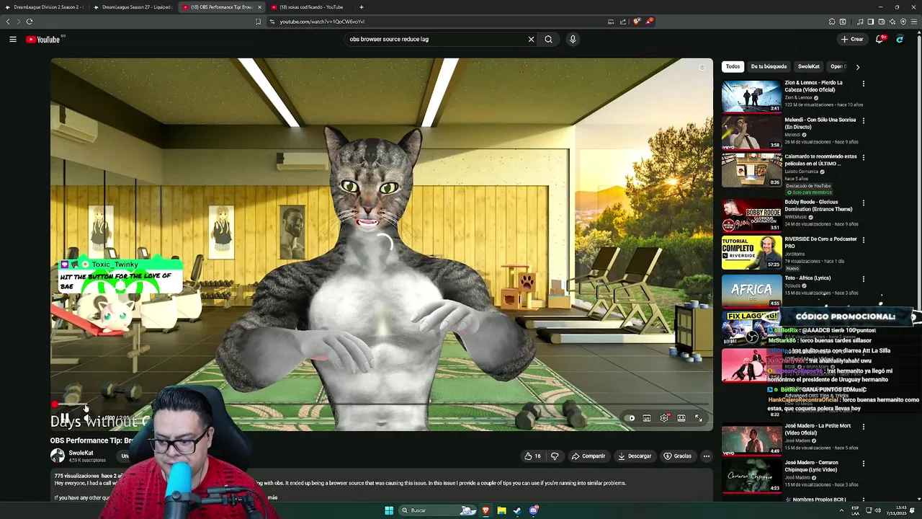
Task: Send thanks using the Gracias button
Action: point(678,456)
